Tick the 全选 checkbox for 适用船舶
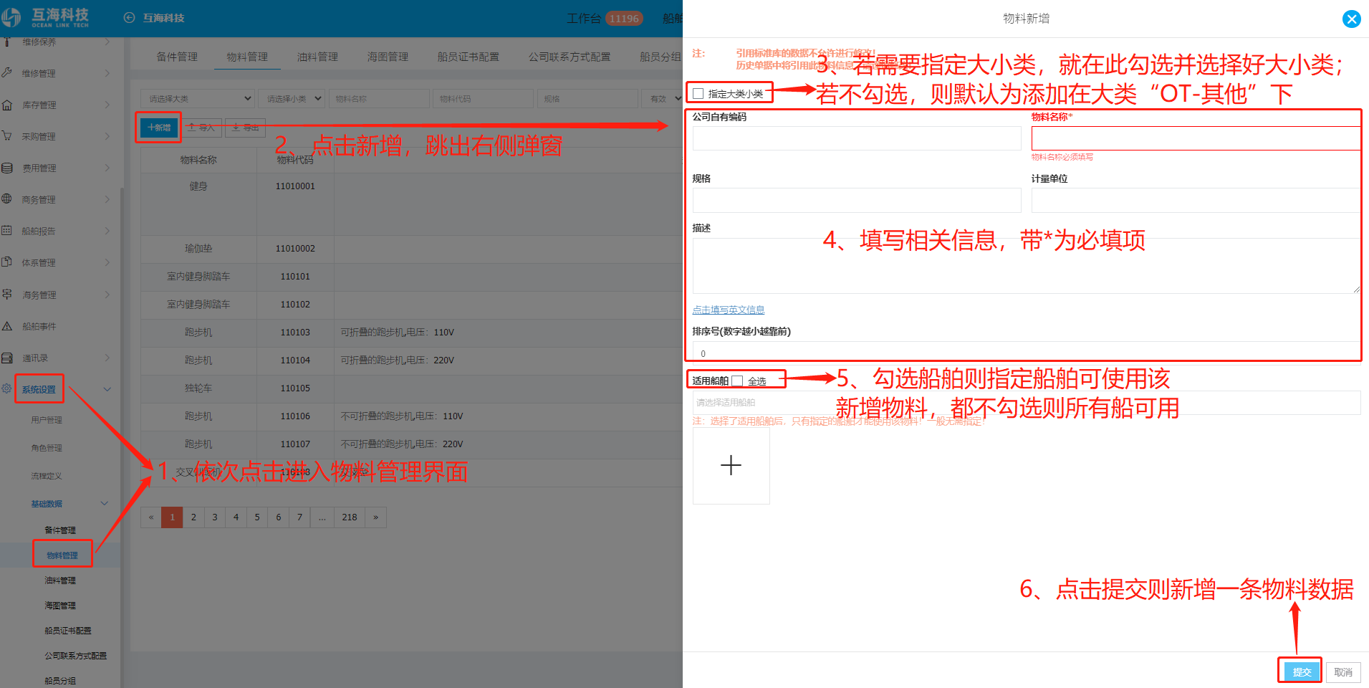 point(737,381)
